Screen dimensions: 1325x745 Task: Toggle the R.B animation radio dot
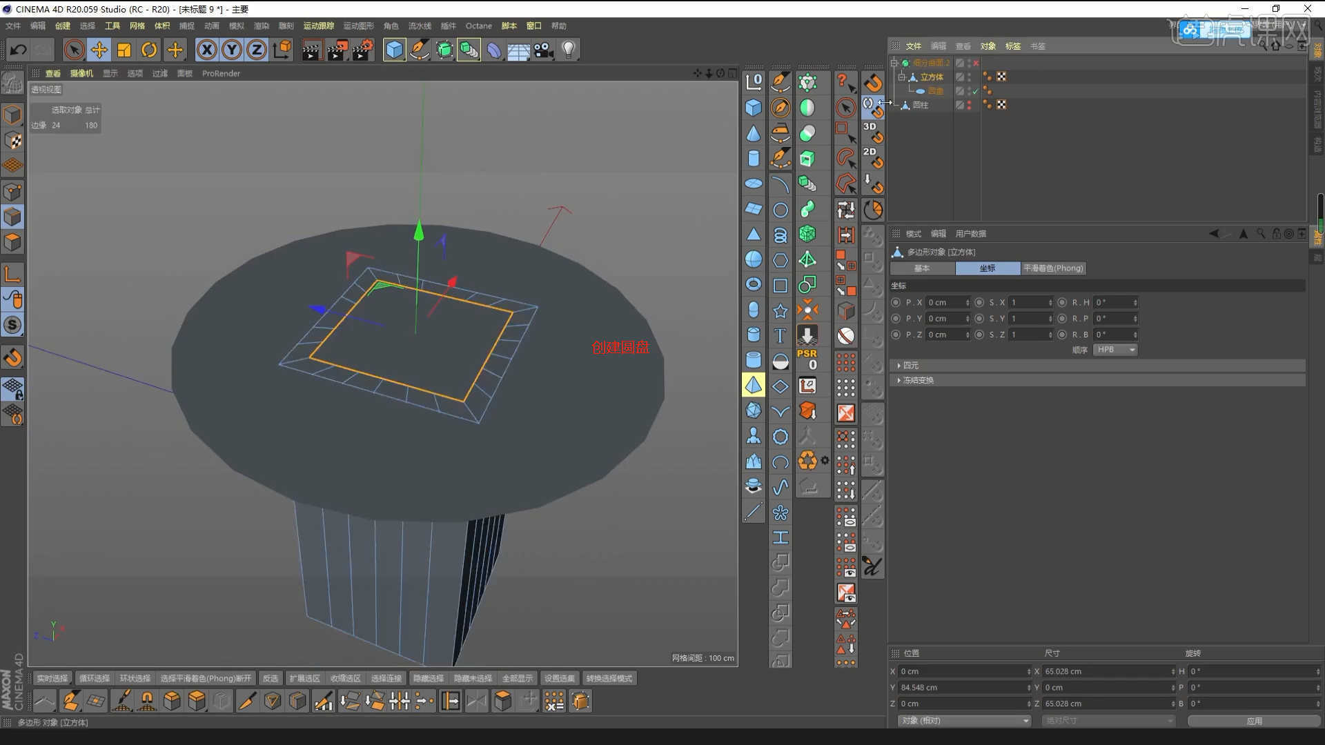(1062, 335)
